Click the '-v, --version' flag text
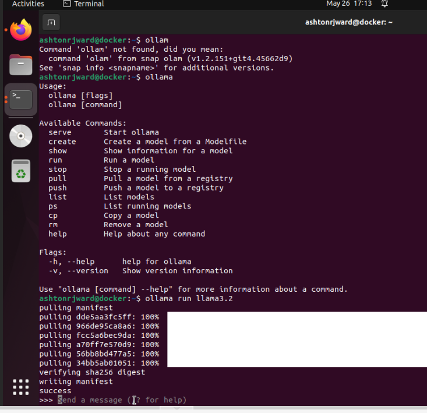This screenshot has width=427, height=413. (79, 271)
